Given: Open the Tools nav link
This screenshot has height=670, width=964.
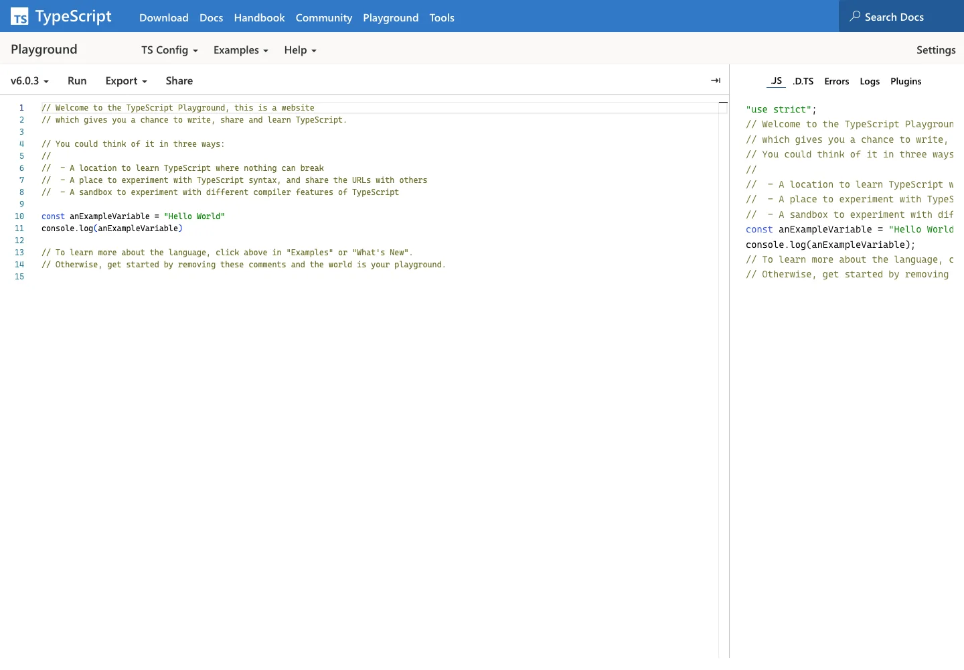Looking at the screenshot, I should tap(442, 17).
